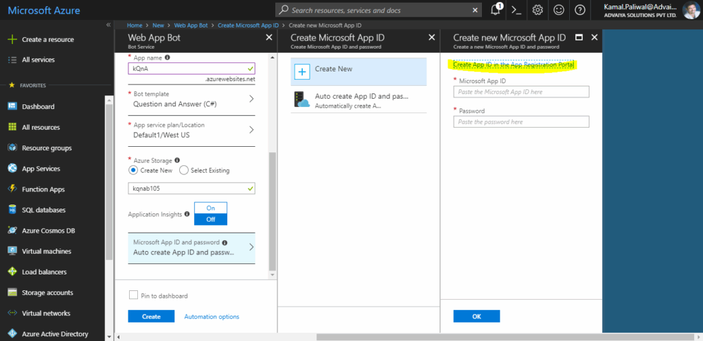
Task: Click the blue Create button
Action: [x=151, y=316]
